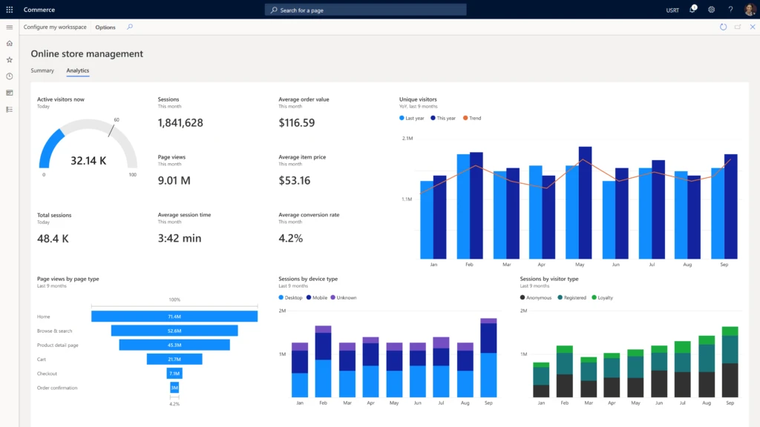Refresh the workspace with the refresh icon

723,27
